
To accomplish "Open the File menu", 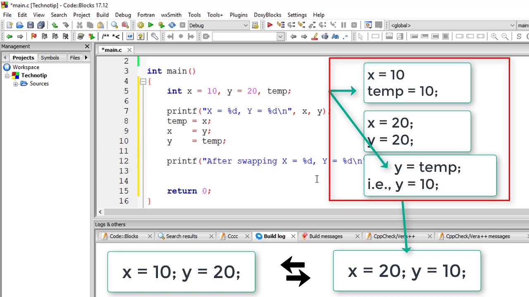I will click(x=7, y=15).
